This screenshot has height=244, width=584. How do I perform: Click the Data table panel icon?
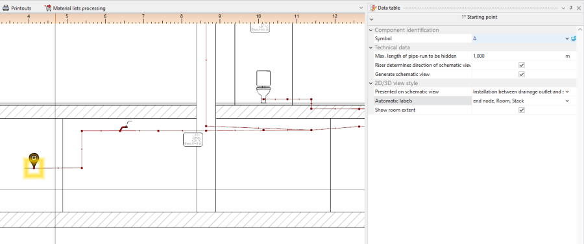click(x=373, y=8)
